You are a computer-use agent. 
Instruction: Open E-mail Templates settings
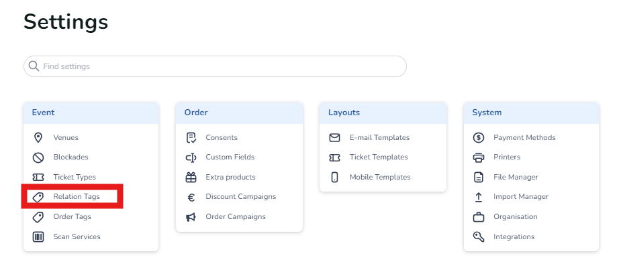click(379, 137)
